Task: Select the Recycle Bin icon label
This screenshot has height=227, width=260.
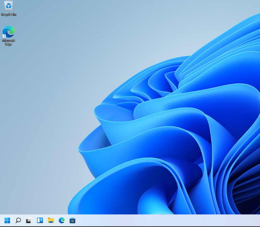Action: coord(8,14)
